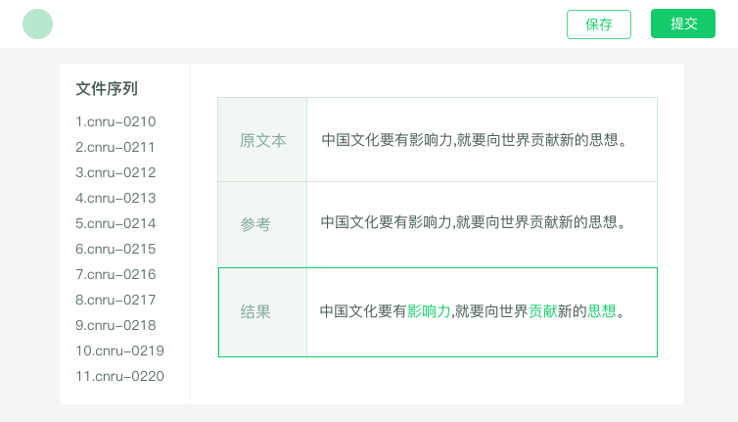Viewport: 738px width, 422px height.
Task: Click the 原文本 source text sentence
Action: 474,140
